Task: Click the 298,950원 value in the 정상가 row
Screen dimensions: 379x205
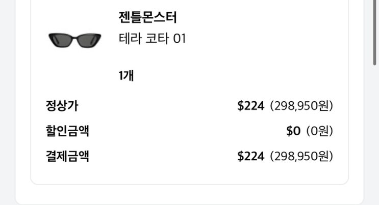Action: pos(301,106)
